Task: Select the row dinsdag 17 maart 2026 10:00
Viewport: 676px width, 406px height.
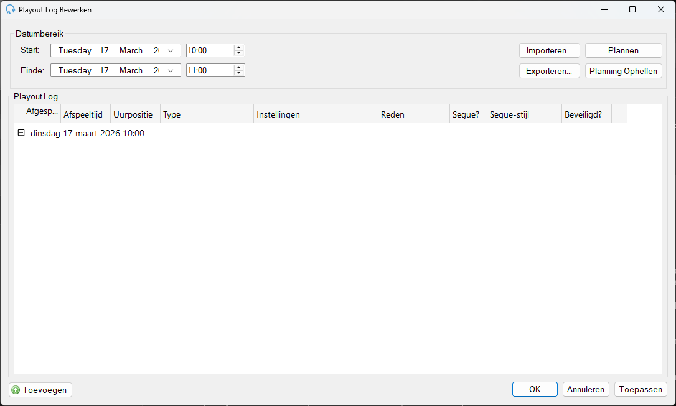Action: pos(87,133)
